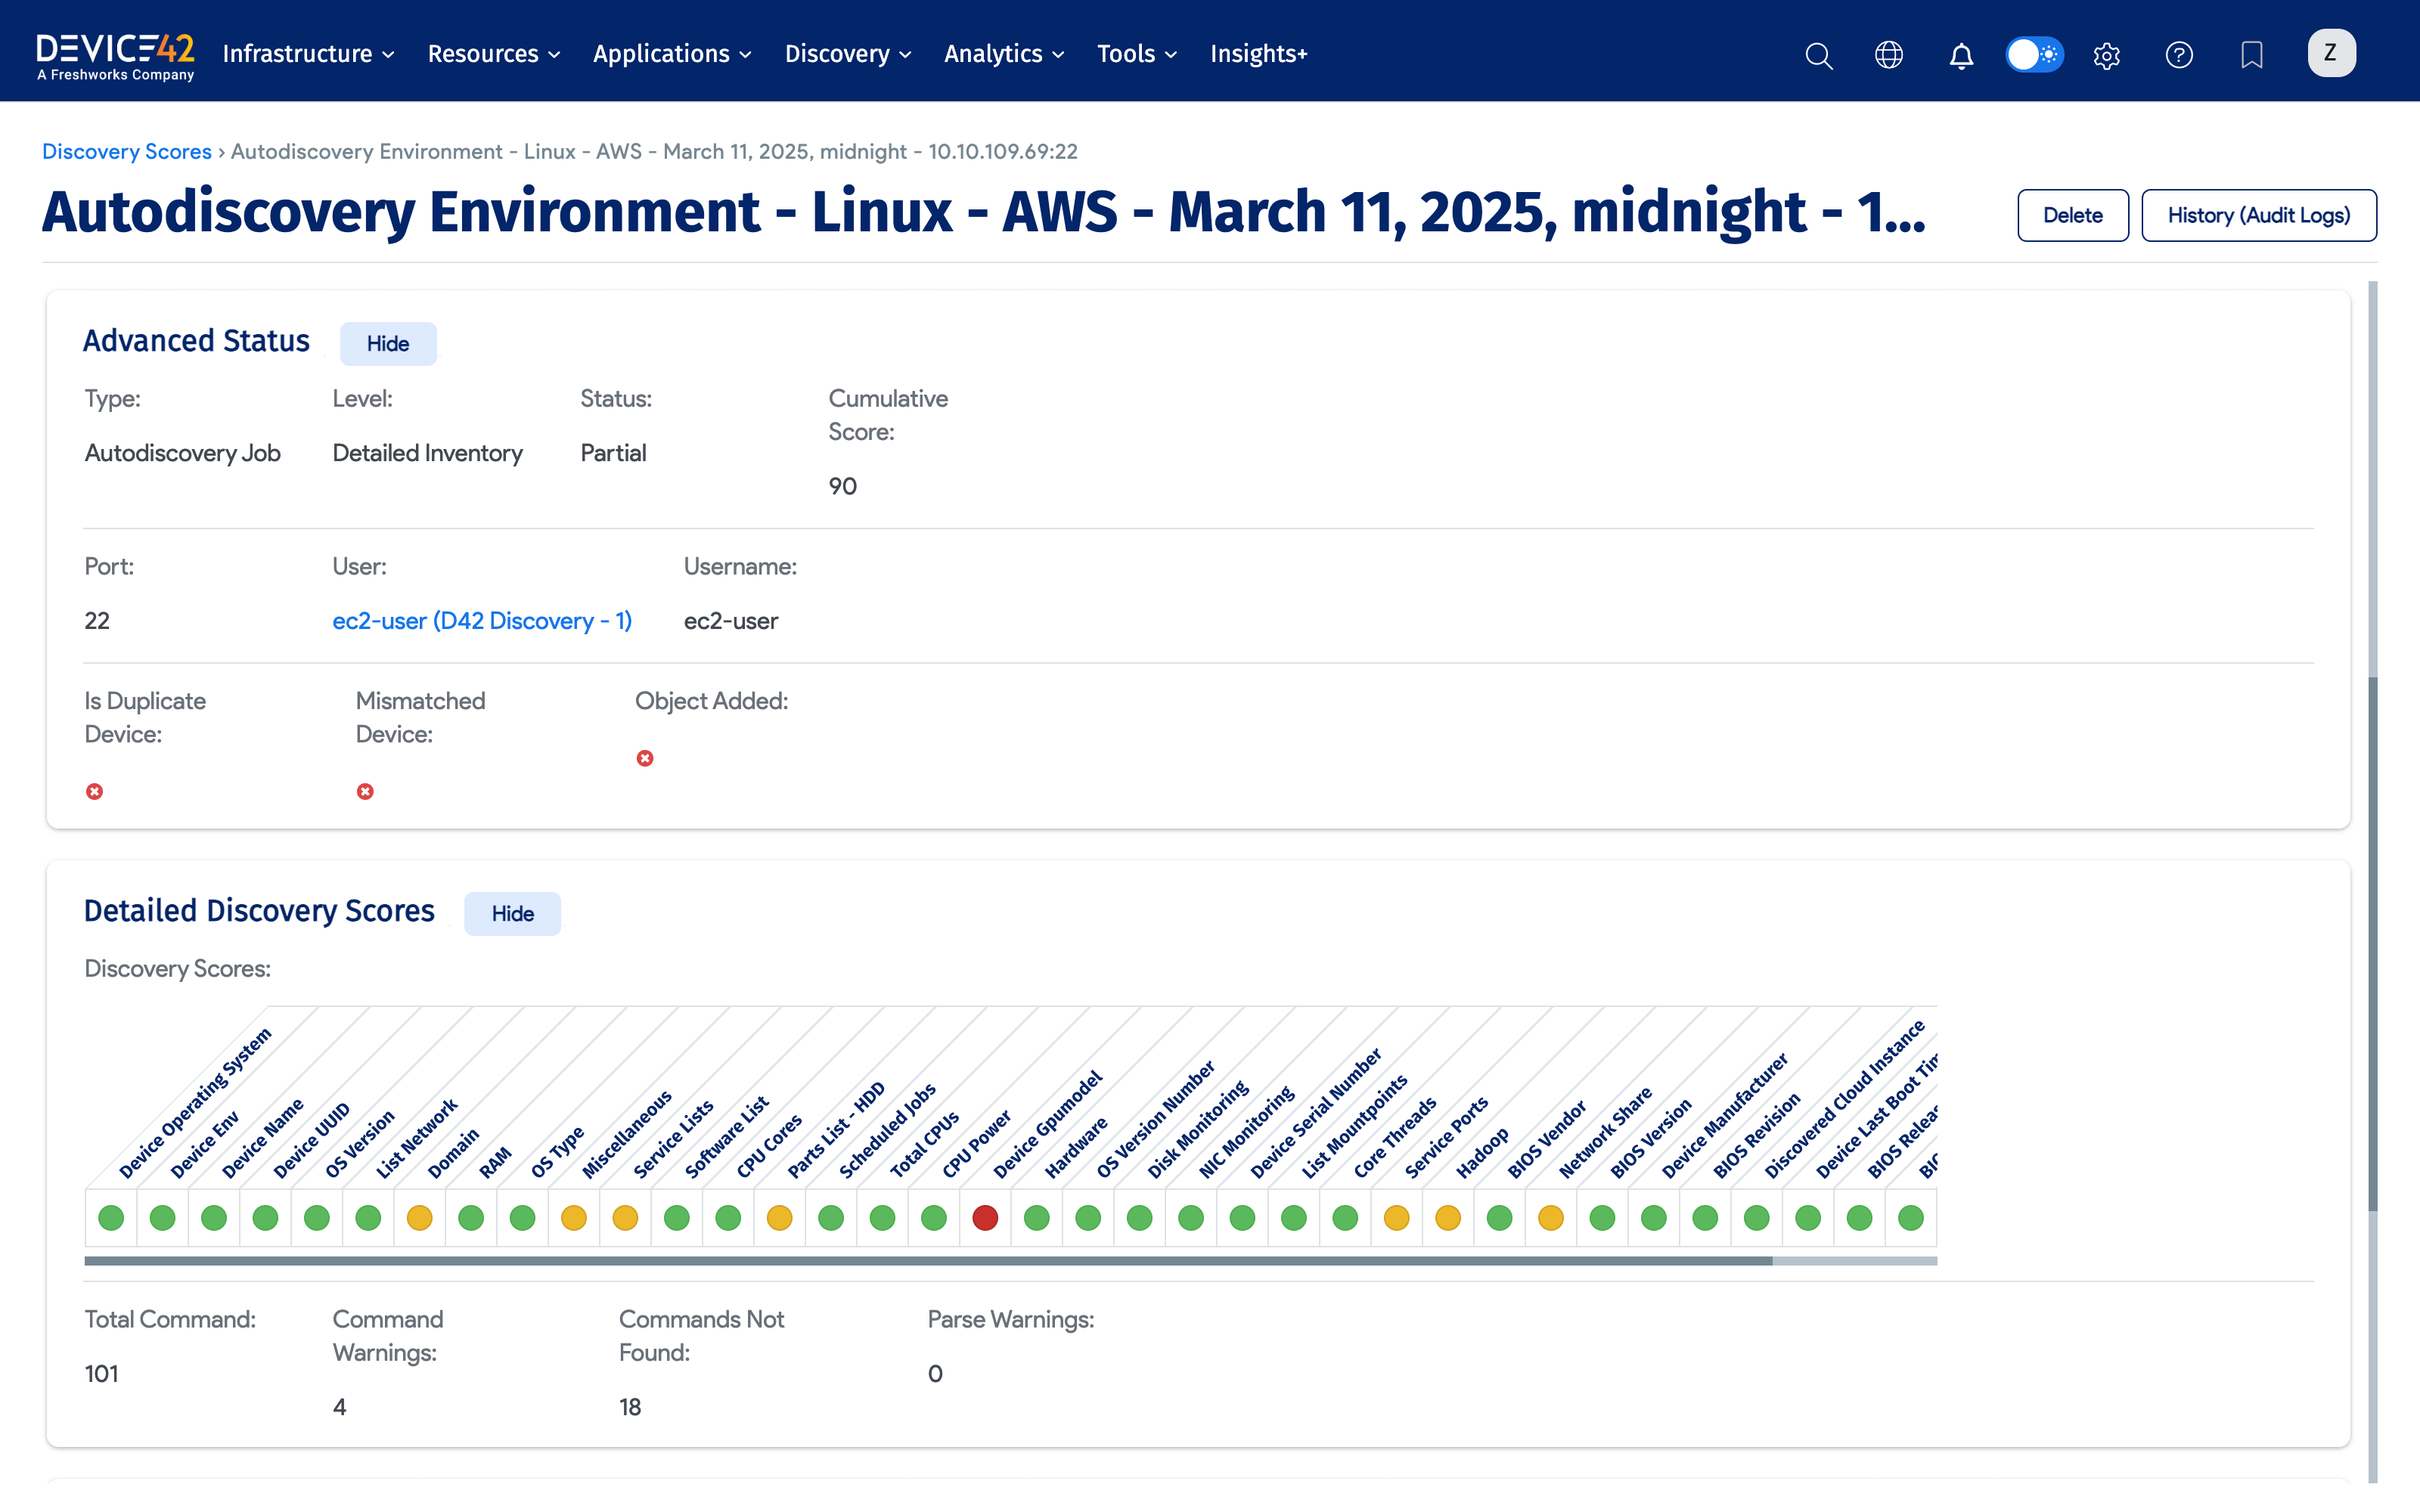Screen dimensions: 2420x1512
Task: Click the bookmark icon in header
Action: point(2251,55)
